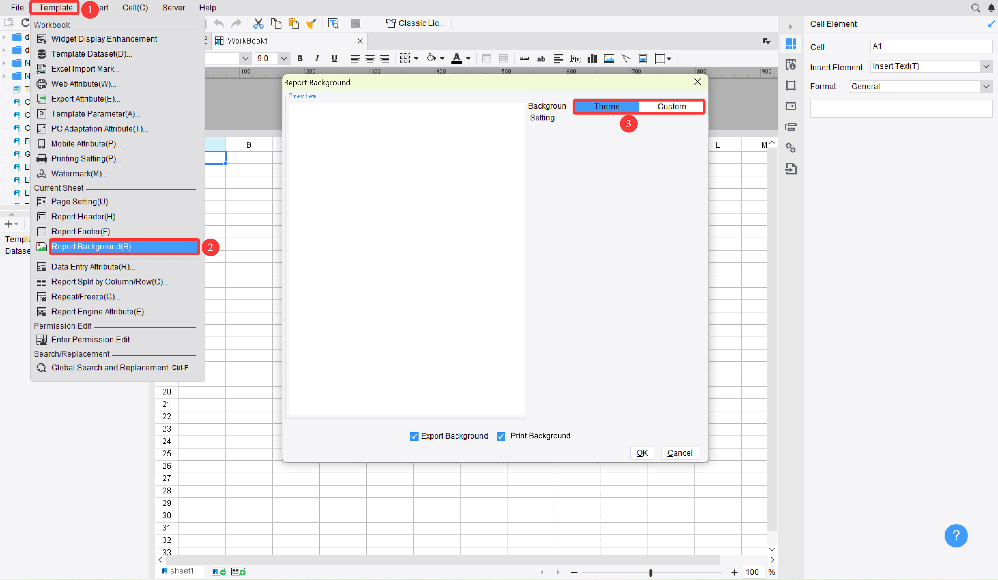Disable Print Background
Viewport: 998px width, 580px height.
[x=501, y=436]
